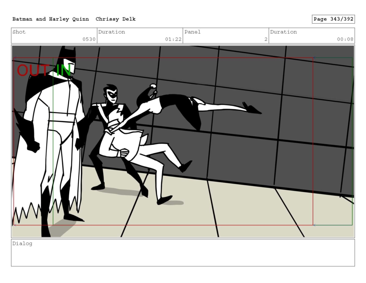366x283 pixels.
Task: Click the 'Shot' field label
Action: coord(19,32)
